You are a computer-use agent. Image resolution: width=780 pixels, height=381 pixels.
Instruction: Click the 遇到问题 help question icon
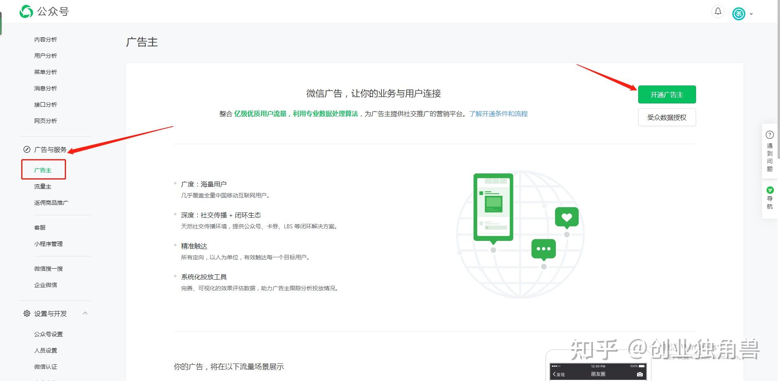coord(770,135)
